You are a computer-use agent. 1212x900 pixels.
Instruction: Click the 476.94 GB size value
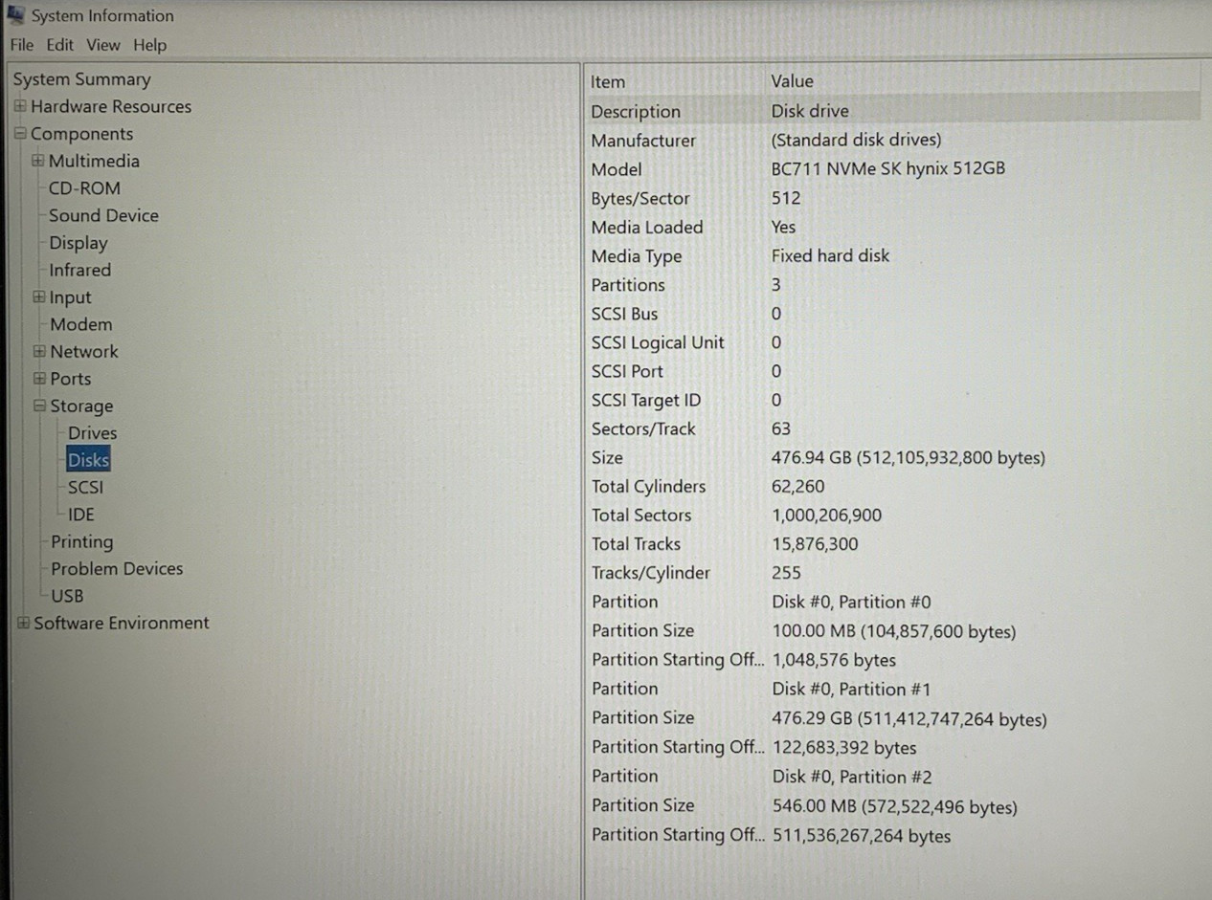(x=909, y=458)
